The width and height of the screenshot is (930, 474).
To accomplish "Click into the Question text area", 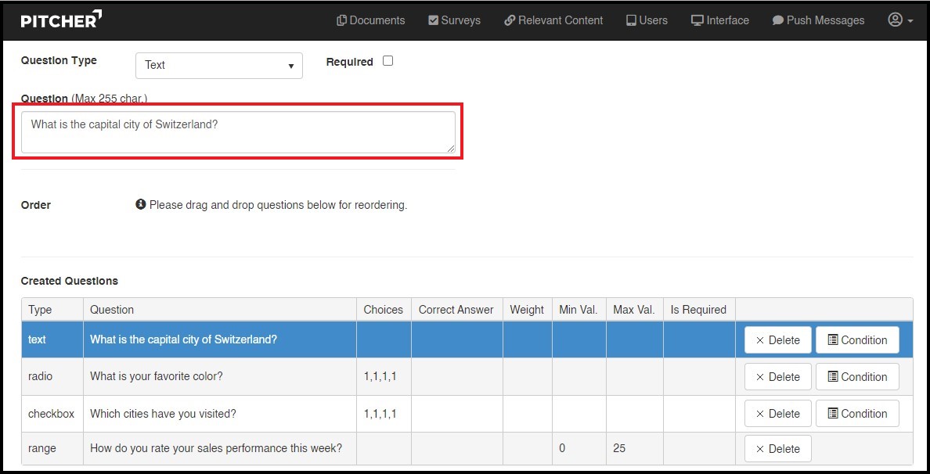I will 237,132.
